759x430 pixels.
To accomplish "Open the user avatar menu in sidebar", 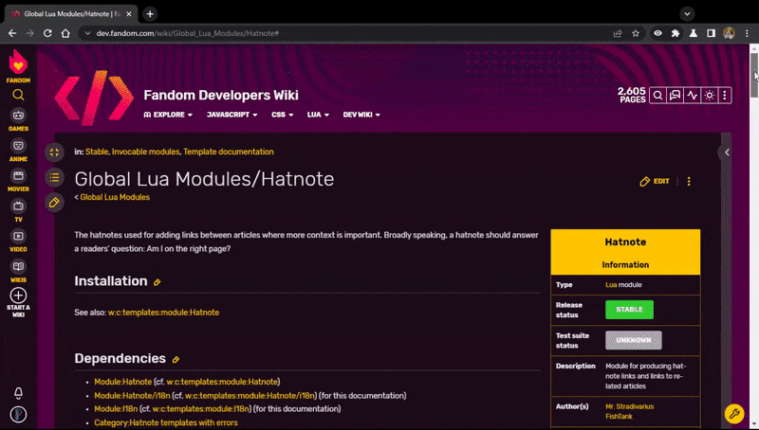I will pos(18,415).
